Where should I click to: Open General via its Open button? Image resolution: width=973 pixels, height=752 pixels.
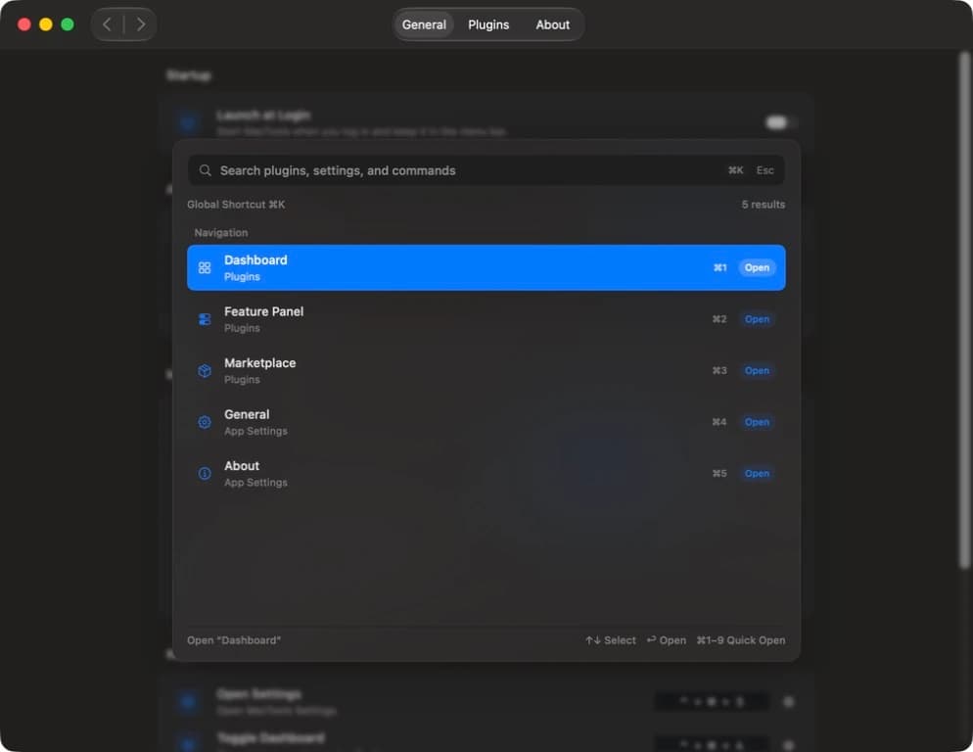tap(757, 422)
